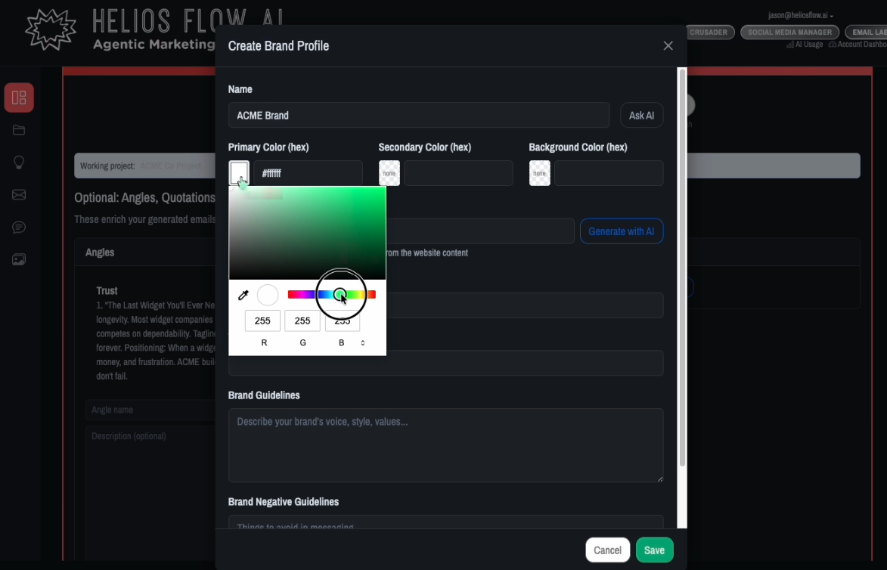887x570 pixels.
Task: Open the Account Dashboard link
Action: click(x=858, y=45)
